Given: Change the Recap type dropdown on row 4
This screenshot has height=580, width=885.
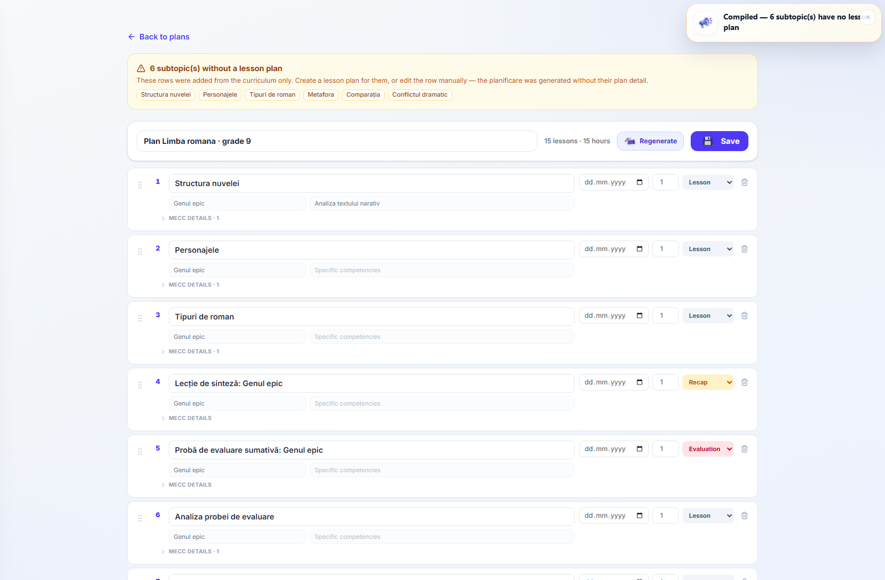Looking at the screenshot, I should [708, 382].
